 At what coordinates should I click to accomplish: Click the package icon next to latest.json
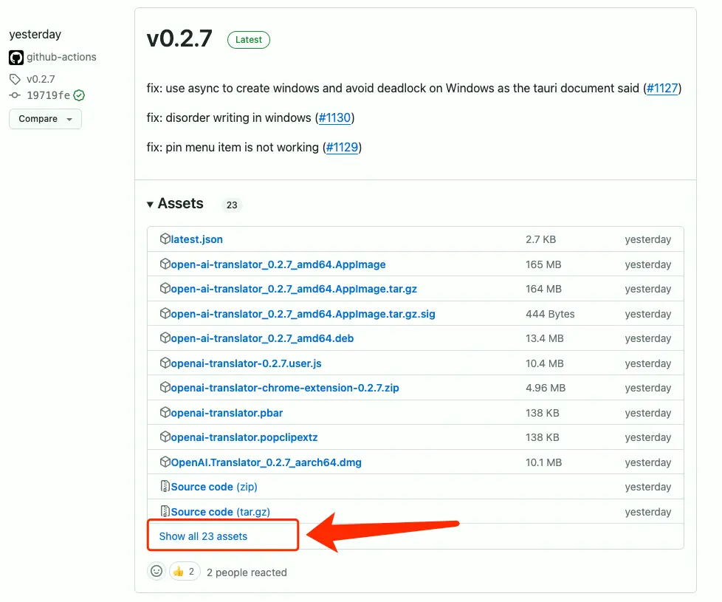(165, 239)
